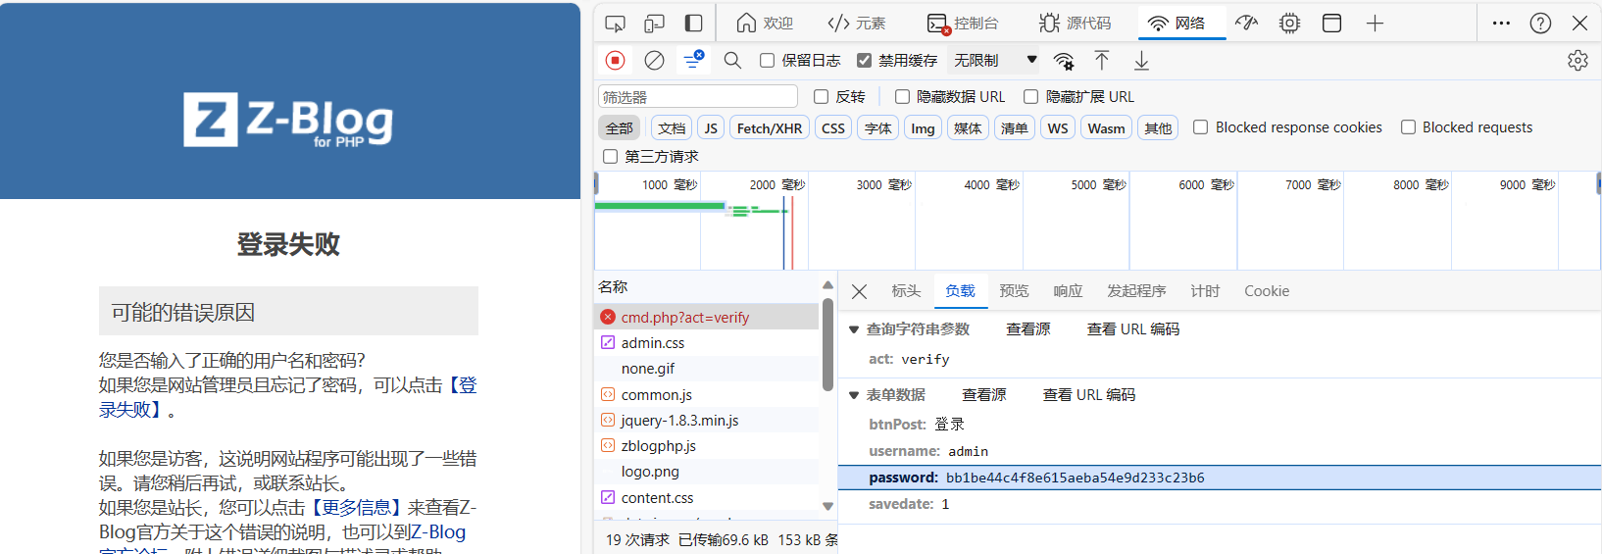This screenshot has width=1602, height=554.
Task: Import HAR file upload arrow
Action: 1102,60
